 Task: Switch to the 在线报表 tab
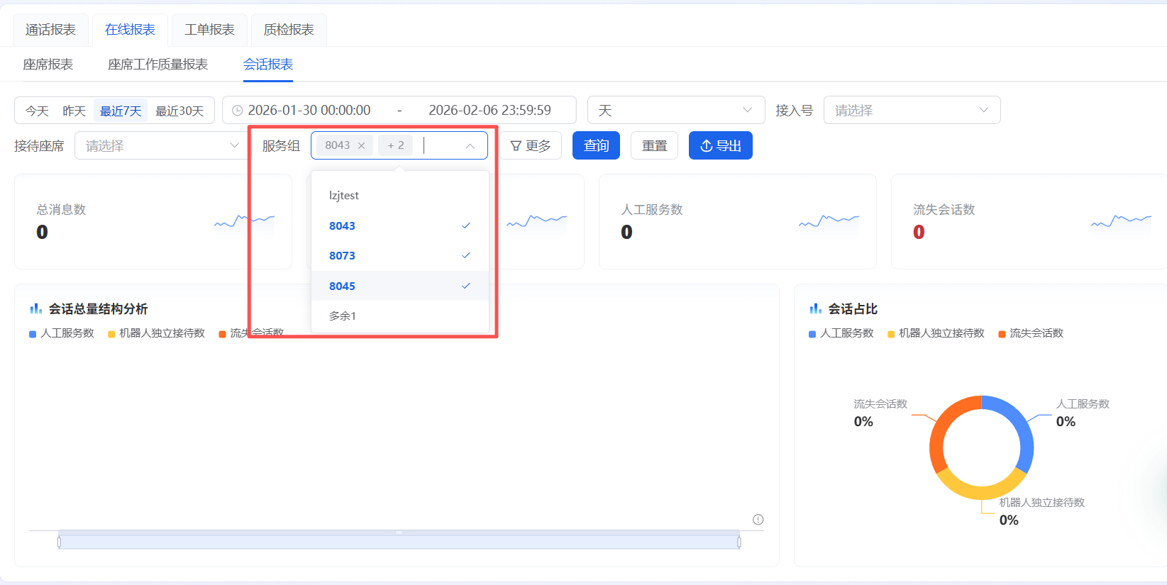[130, 30]
